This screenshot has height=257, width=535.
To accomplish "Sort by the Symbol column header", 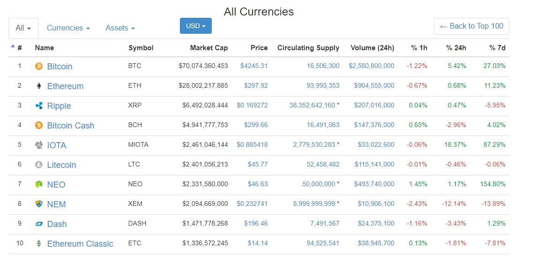I will tap(141, 48).
